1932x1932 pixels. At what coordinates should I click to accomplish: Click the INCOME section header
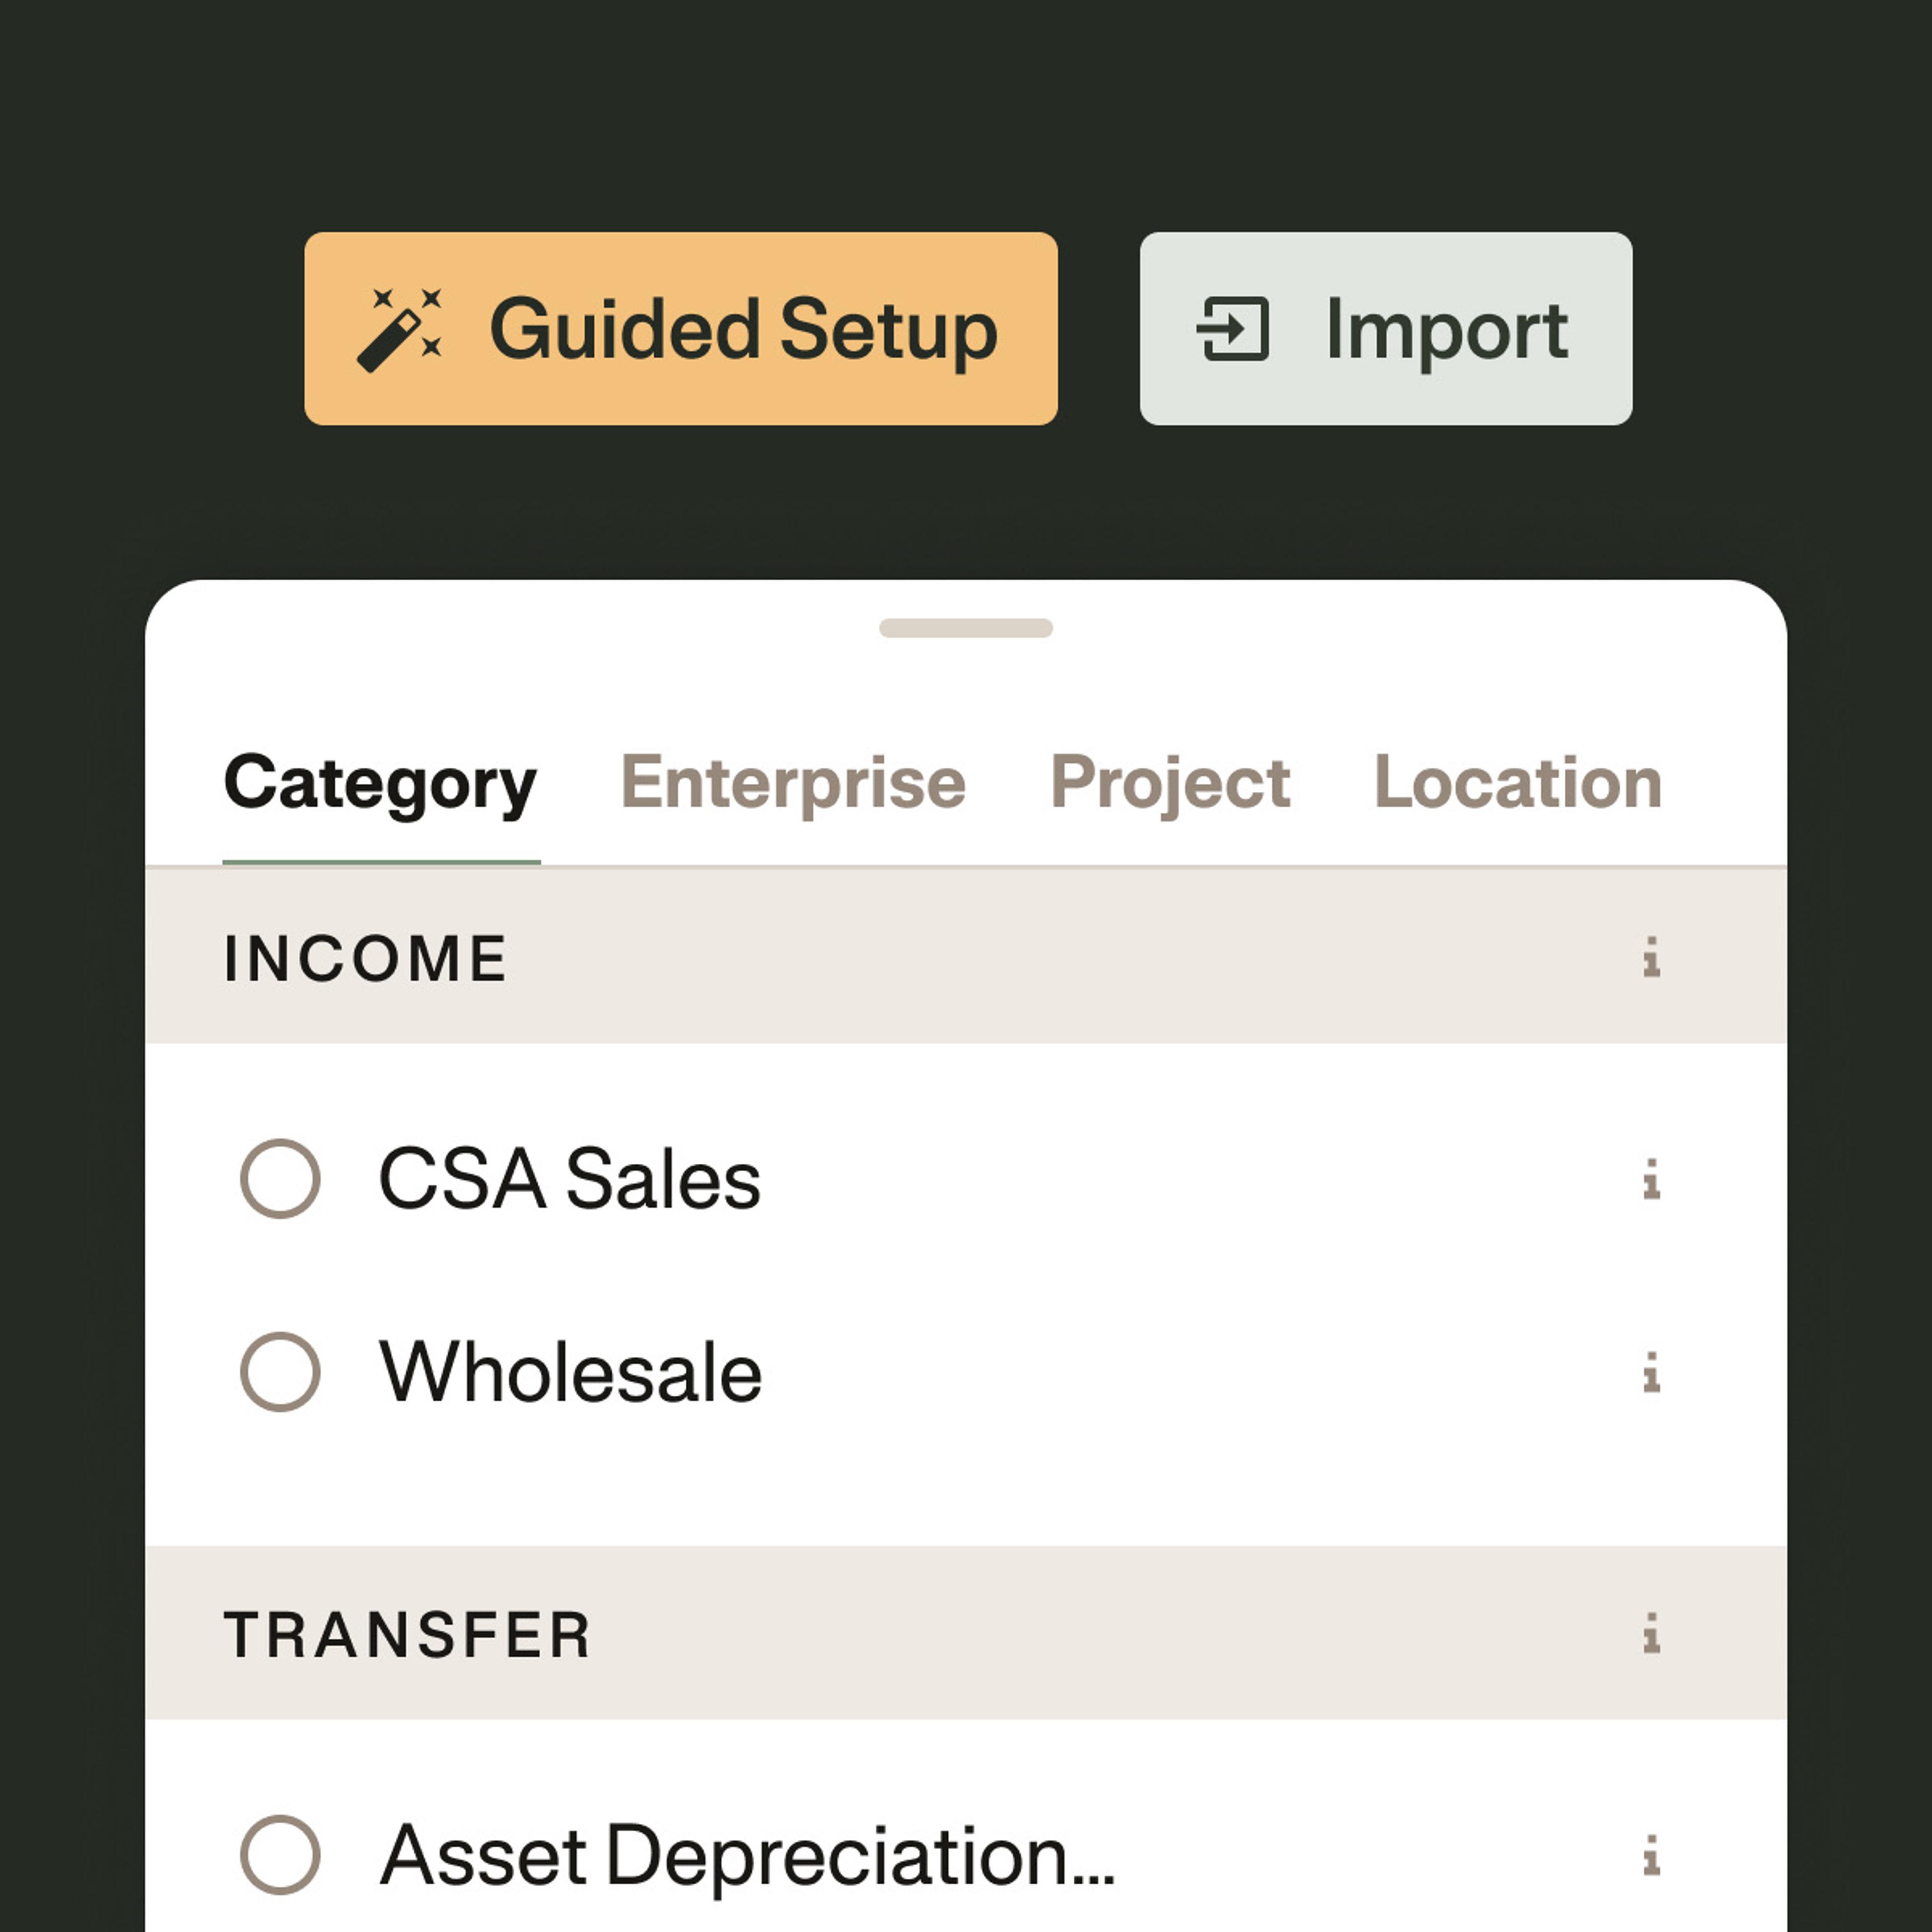[366, 958]
